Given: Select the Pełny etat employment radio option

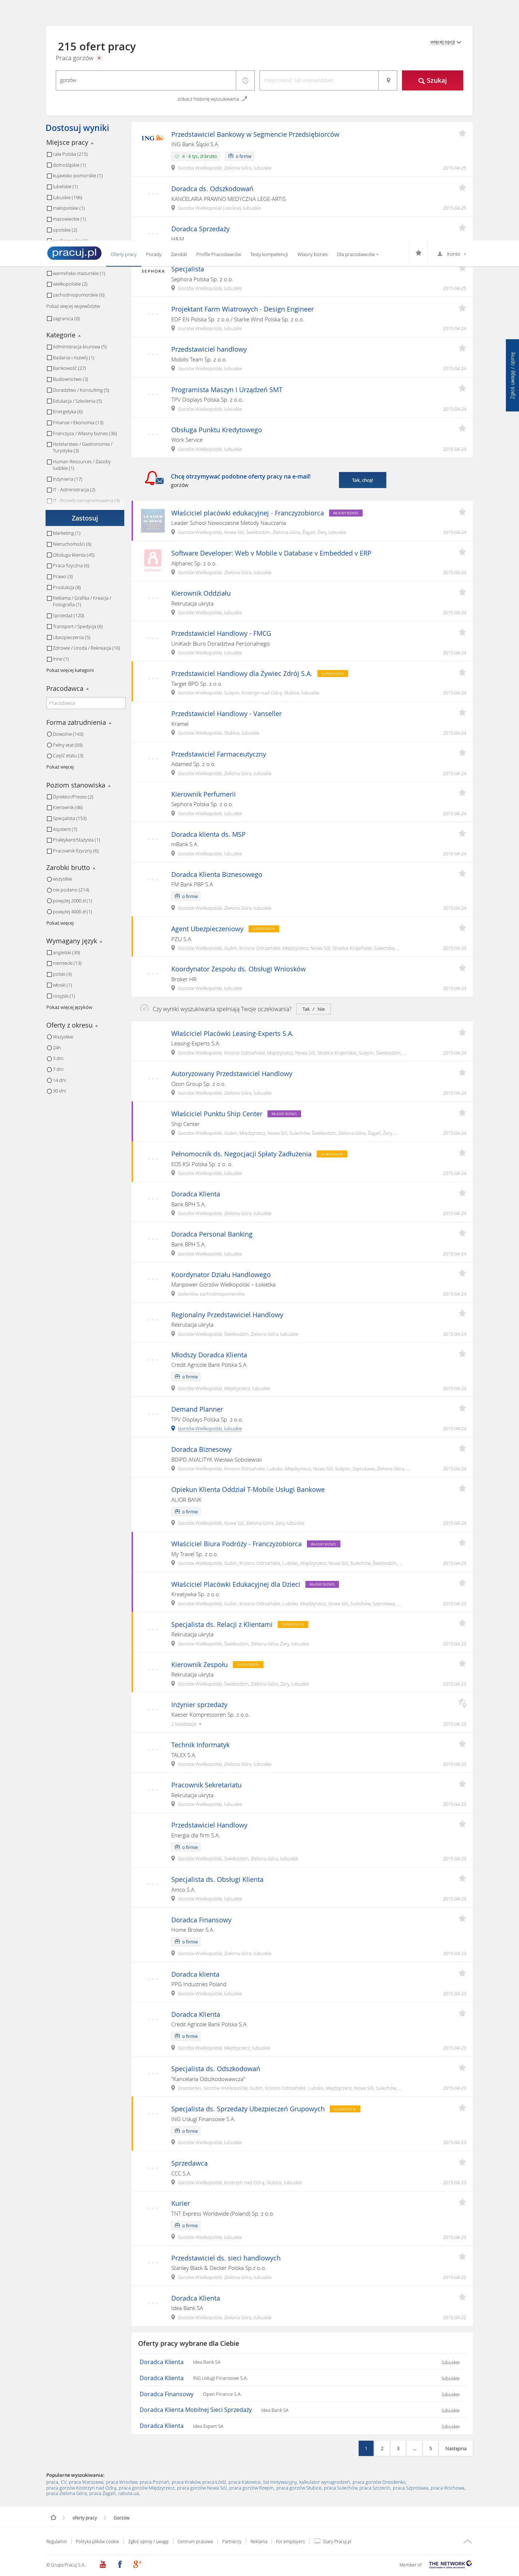Looking at the screenshot, I should point(49,745).
